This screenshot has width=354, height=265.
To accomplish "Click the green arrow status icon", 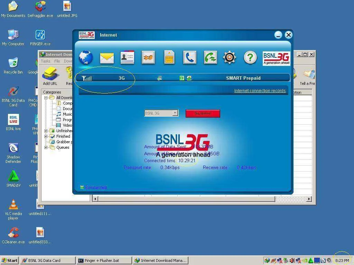I will click(x=181, y=78).
